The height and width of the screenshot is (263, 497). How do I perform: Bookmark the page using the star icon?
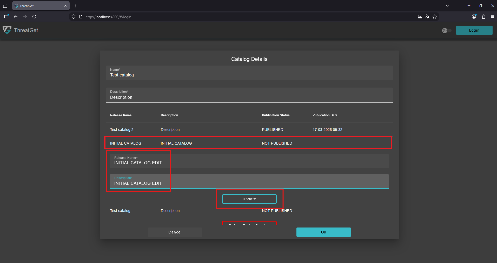pos(435,17)
